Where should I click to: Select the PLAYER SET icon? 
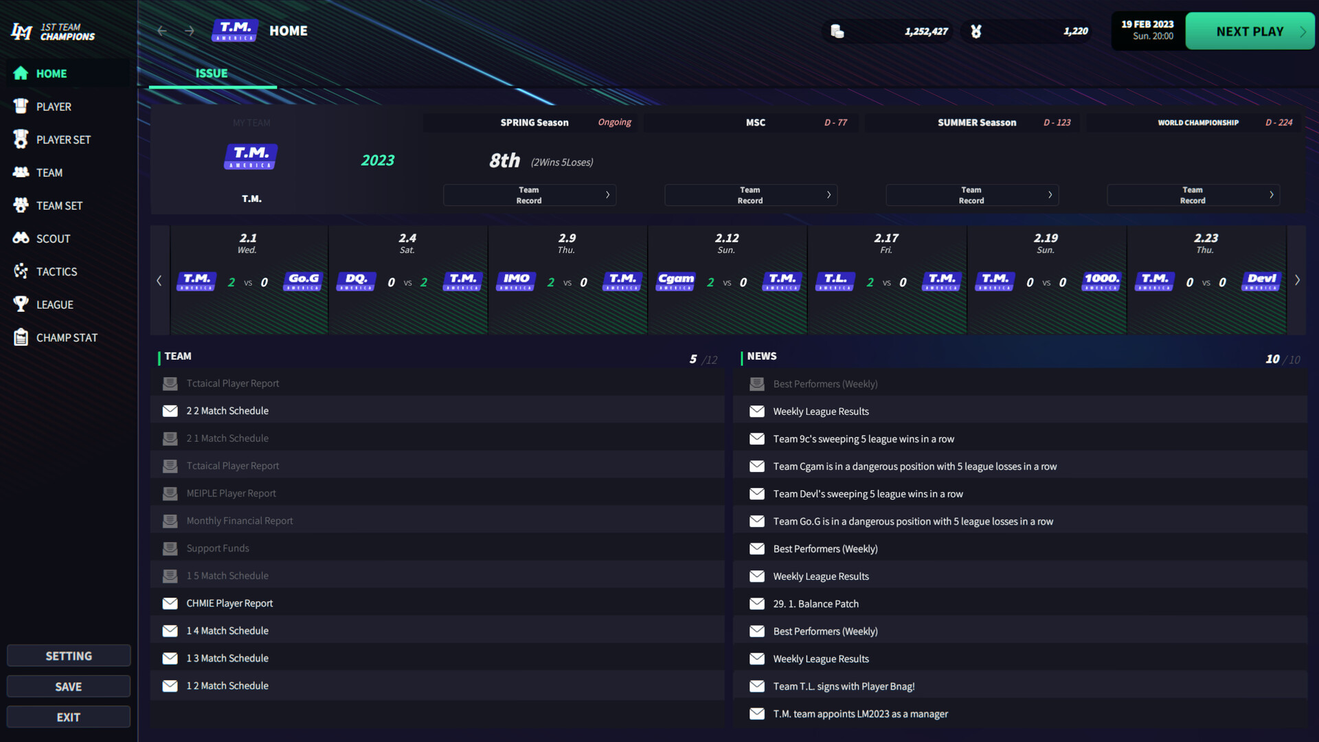coord(21,139)
